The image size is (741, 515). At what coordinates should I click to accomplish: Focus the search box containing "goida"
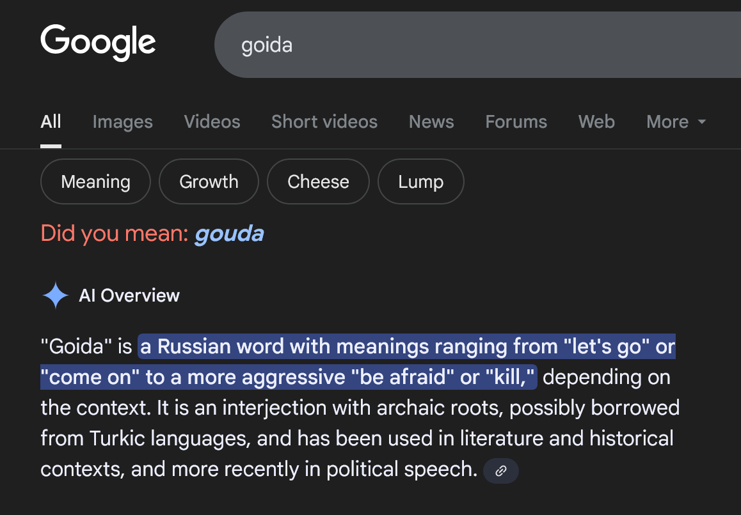click(448, 45)
